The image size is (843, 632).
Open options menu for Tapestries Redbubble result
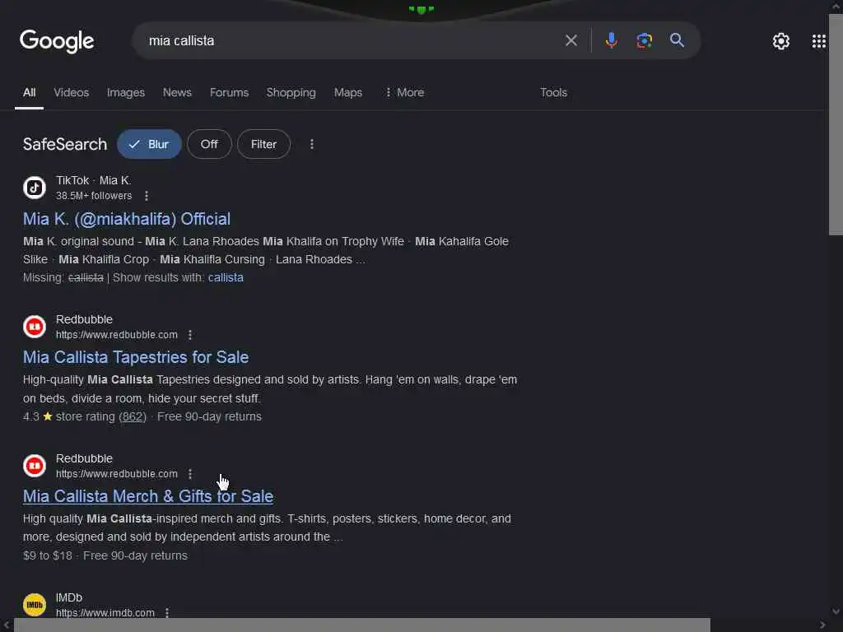[x=190, y=335]
